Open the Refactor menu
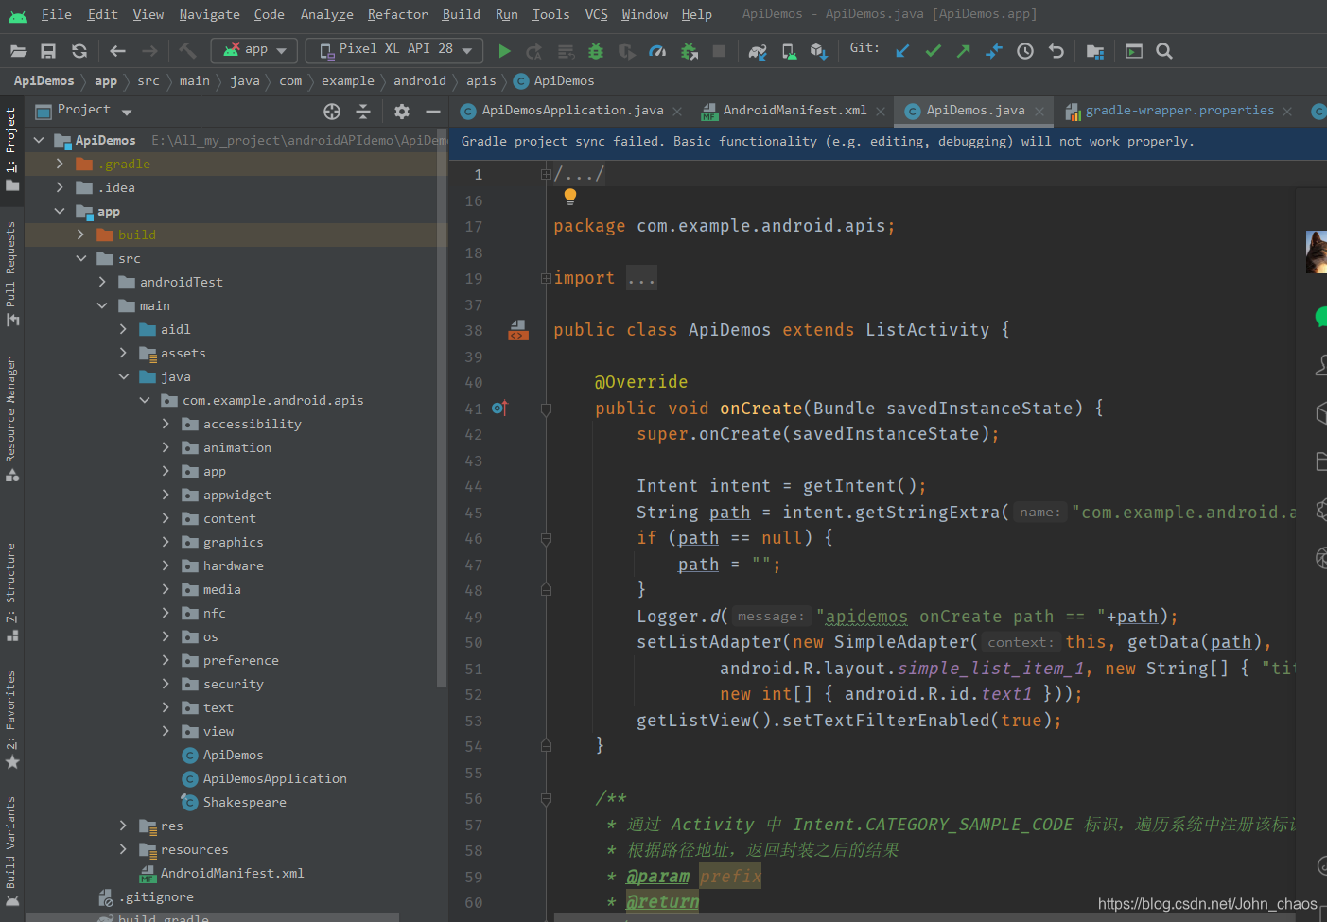Viewport: 1327px width, 922px height. point(397,14)
